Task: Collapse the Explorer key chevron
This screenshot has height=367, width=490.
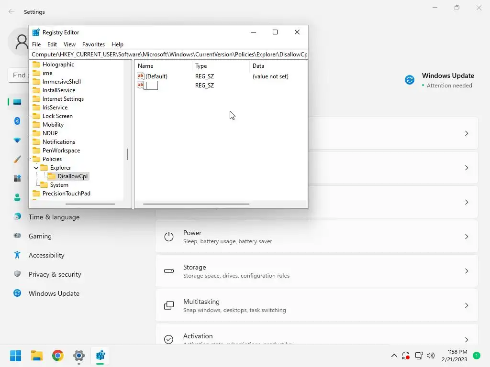Action: coord(36,168)
